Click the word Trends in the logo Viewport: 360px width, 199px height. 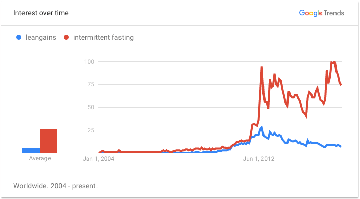(x=334, y=13)
